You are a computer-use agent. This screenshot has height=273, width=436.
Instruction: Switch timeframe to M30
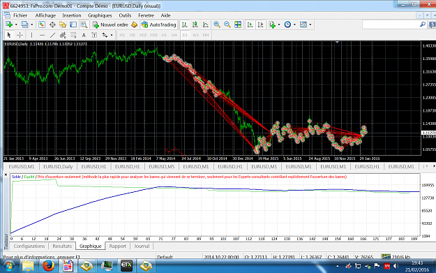click(x=153, y=35)
